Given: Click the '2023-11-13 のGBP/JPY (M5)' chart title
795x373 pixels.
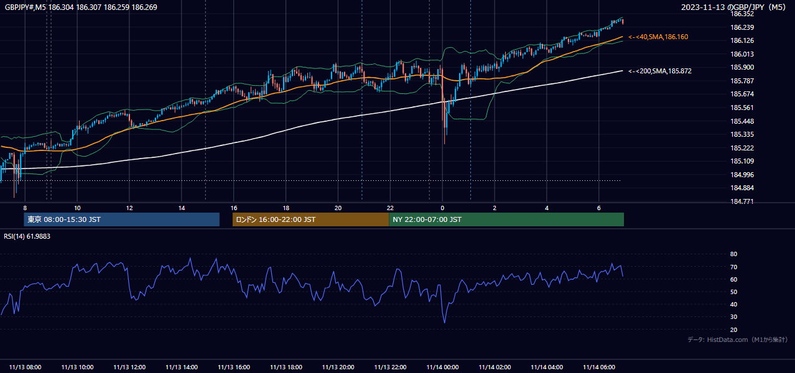Looking at the screenshot, I should click(734, 7).
